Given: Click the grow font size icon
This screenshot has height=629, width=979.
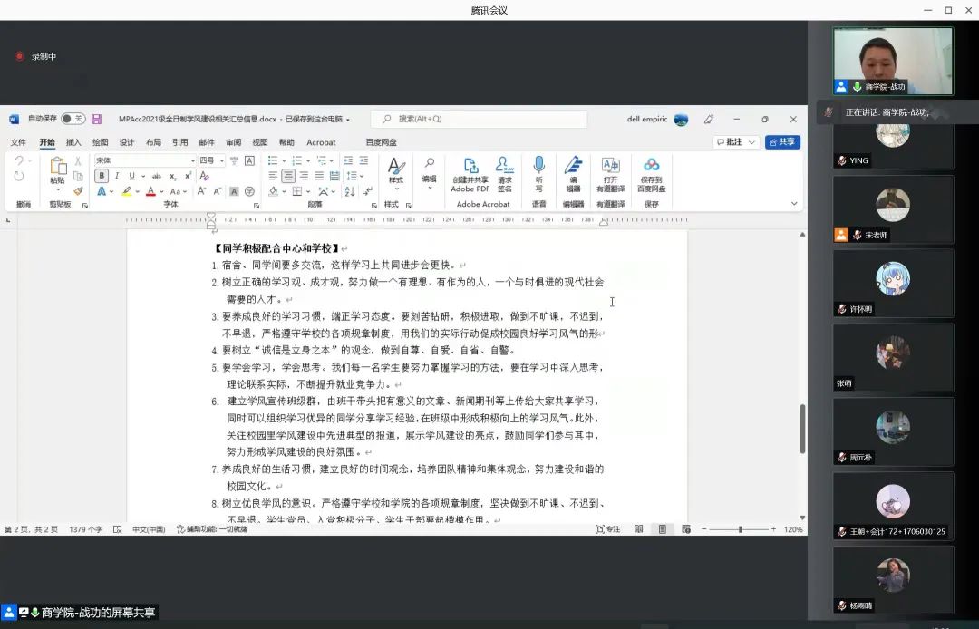Looking at the screenshot, I should click(x=201, y=191).
